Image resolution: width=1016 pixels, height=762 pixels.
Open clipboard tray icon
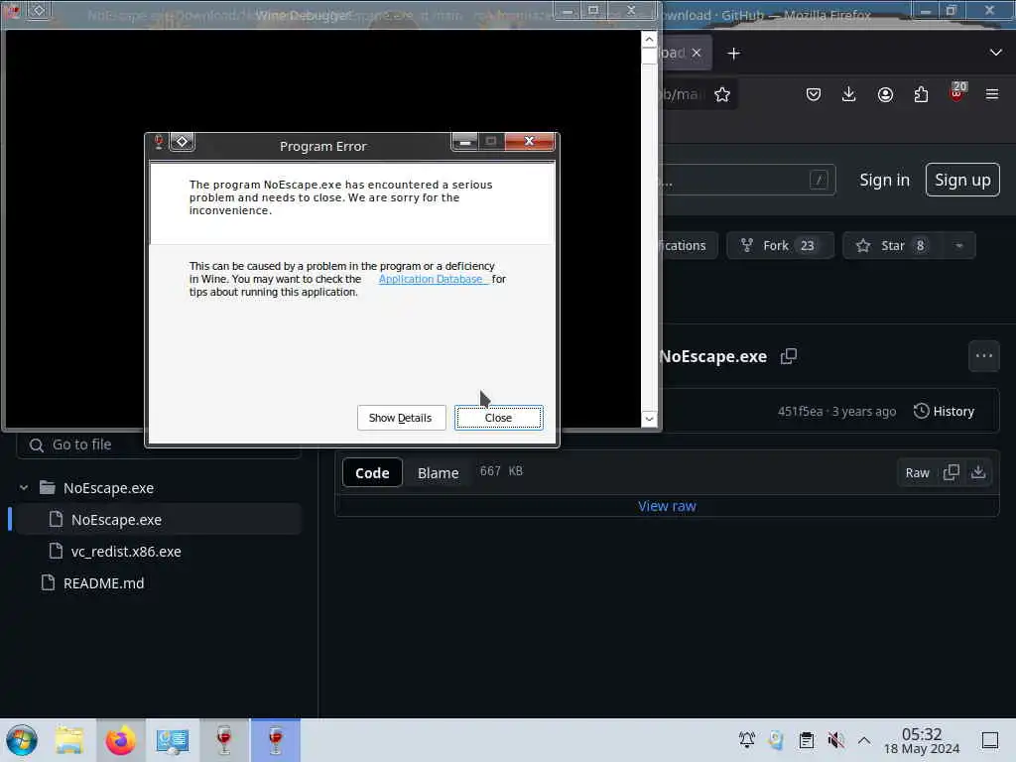click(x=806, y=740)
